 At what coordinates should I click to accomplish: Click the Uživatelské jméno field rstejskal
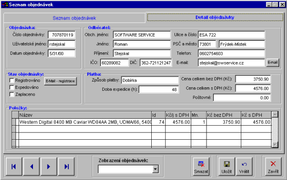pyautogui.click(x=62, y=44)
